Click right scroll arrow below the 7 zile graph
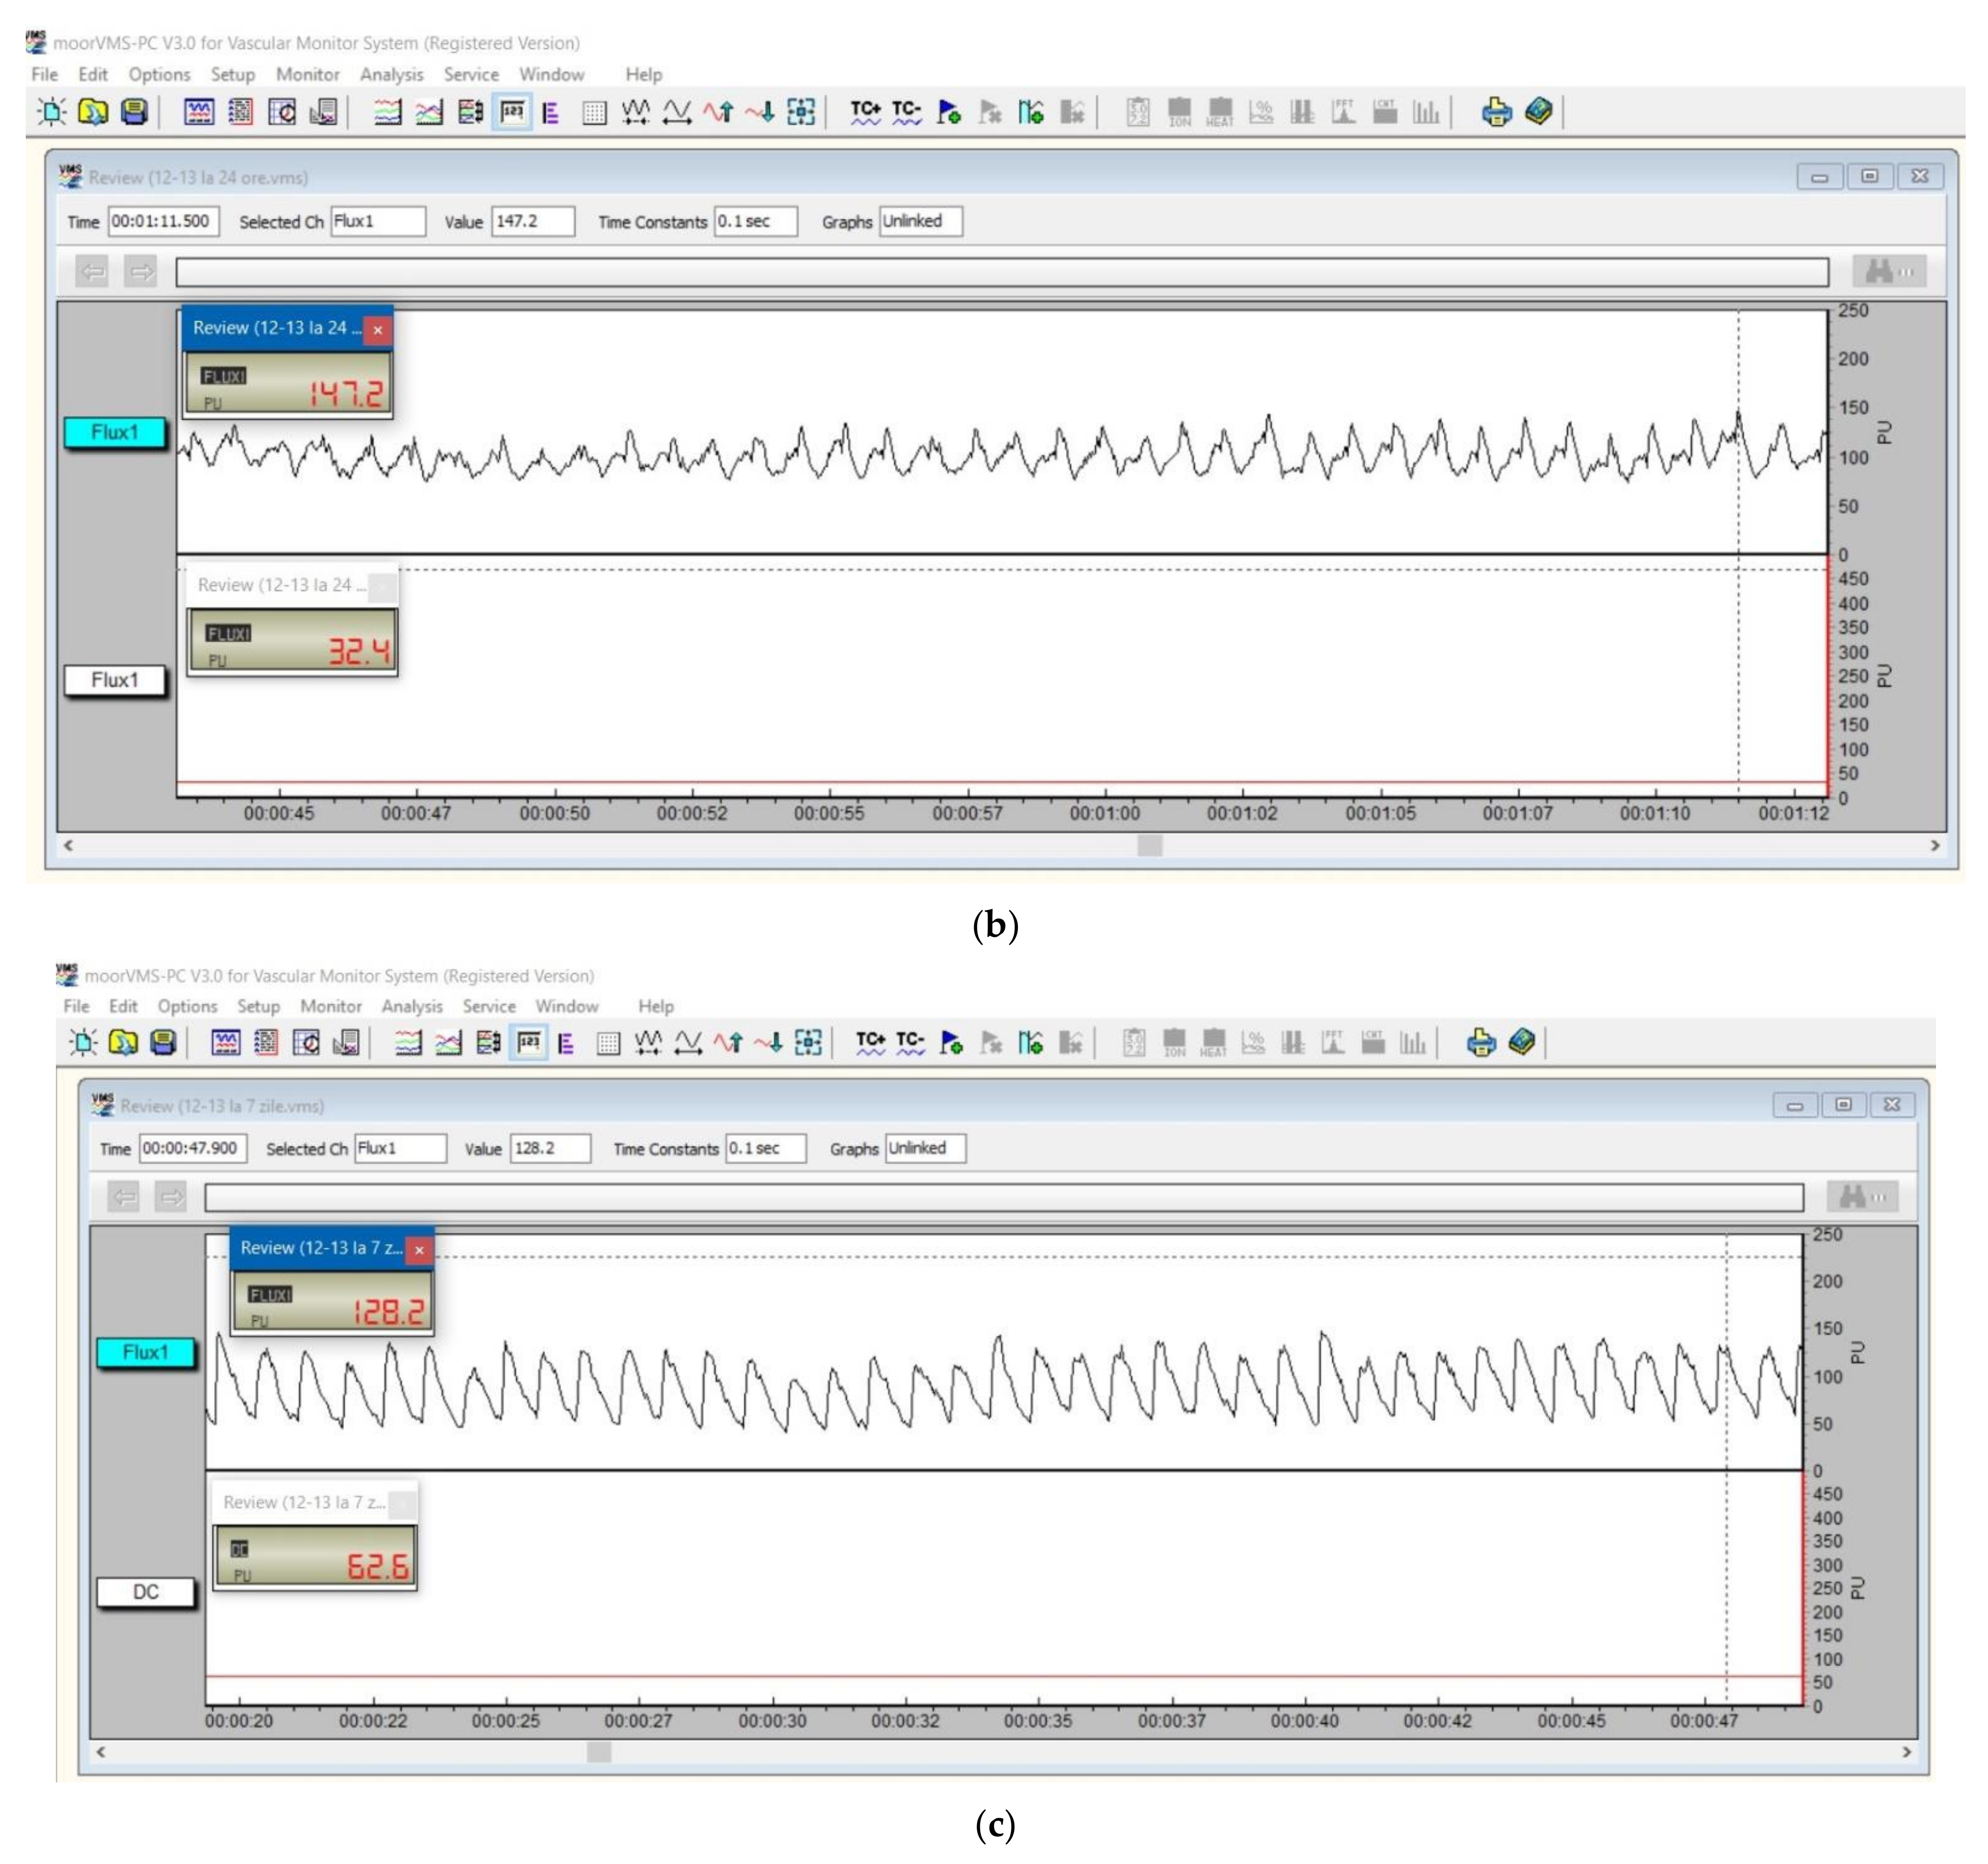1988x1864 pixels. pyautogui.click(x=1906, y=1752)
